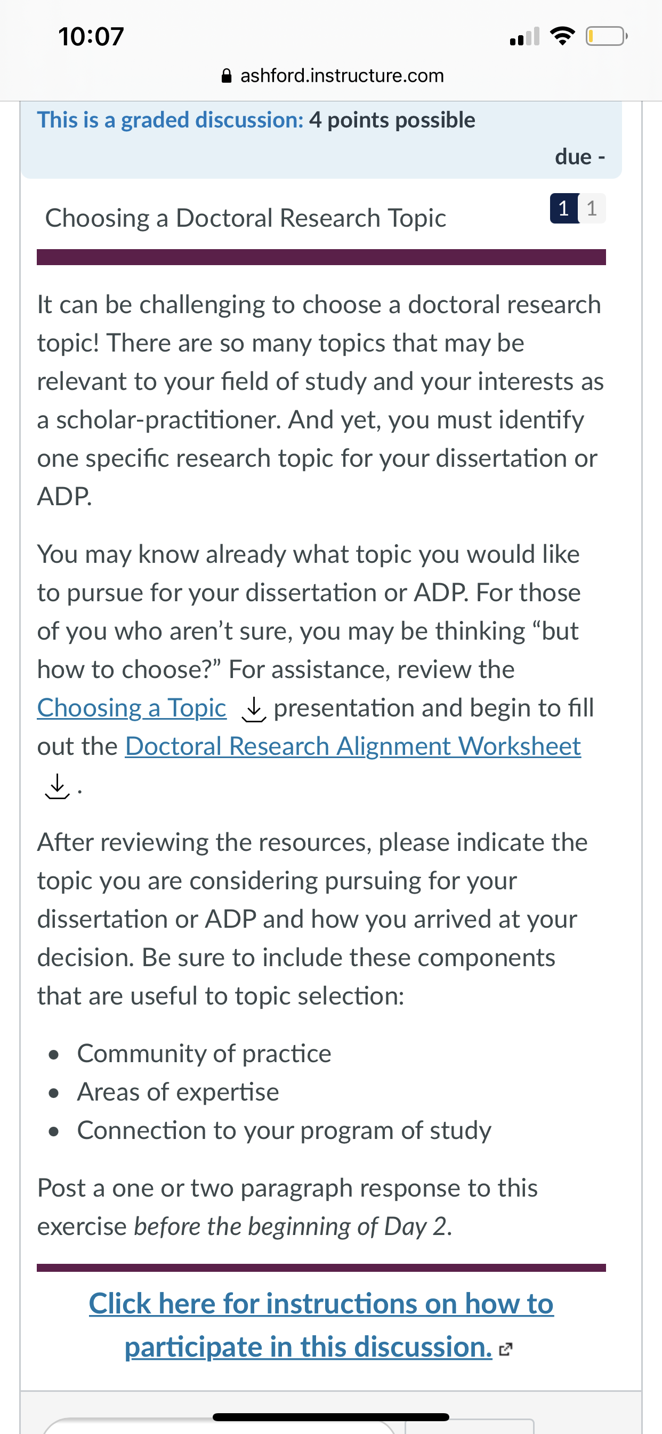Tap the rounded reply field at page bottom
This screenshot has width=662, height=1434.
pyautogui.click(x=219, y=1426)
